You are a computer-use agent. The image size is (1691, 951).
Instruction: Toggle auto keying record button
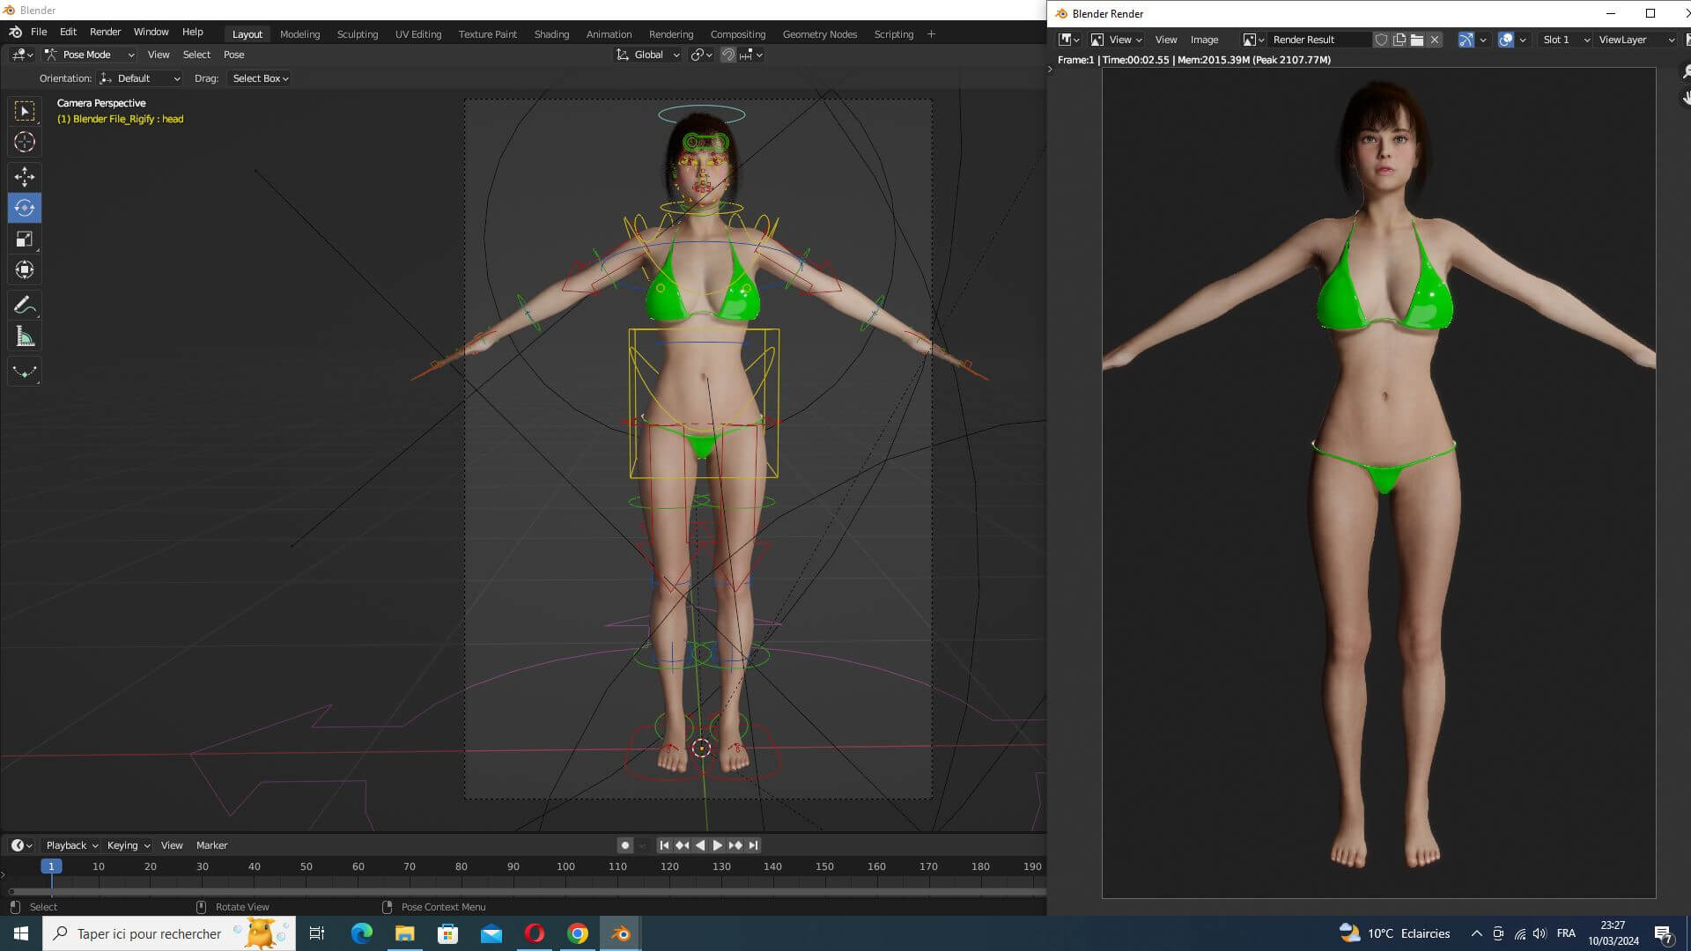(x=624, y=845)
